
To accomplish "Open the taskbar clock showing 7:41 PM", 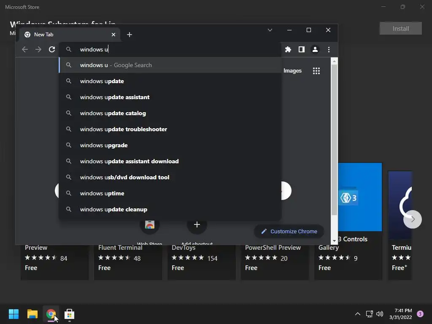I will click(x=401, y=314).
